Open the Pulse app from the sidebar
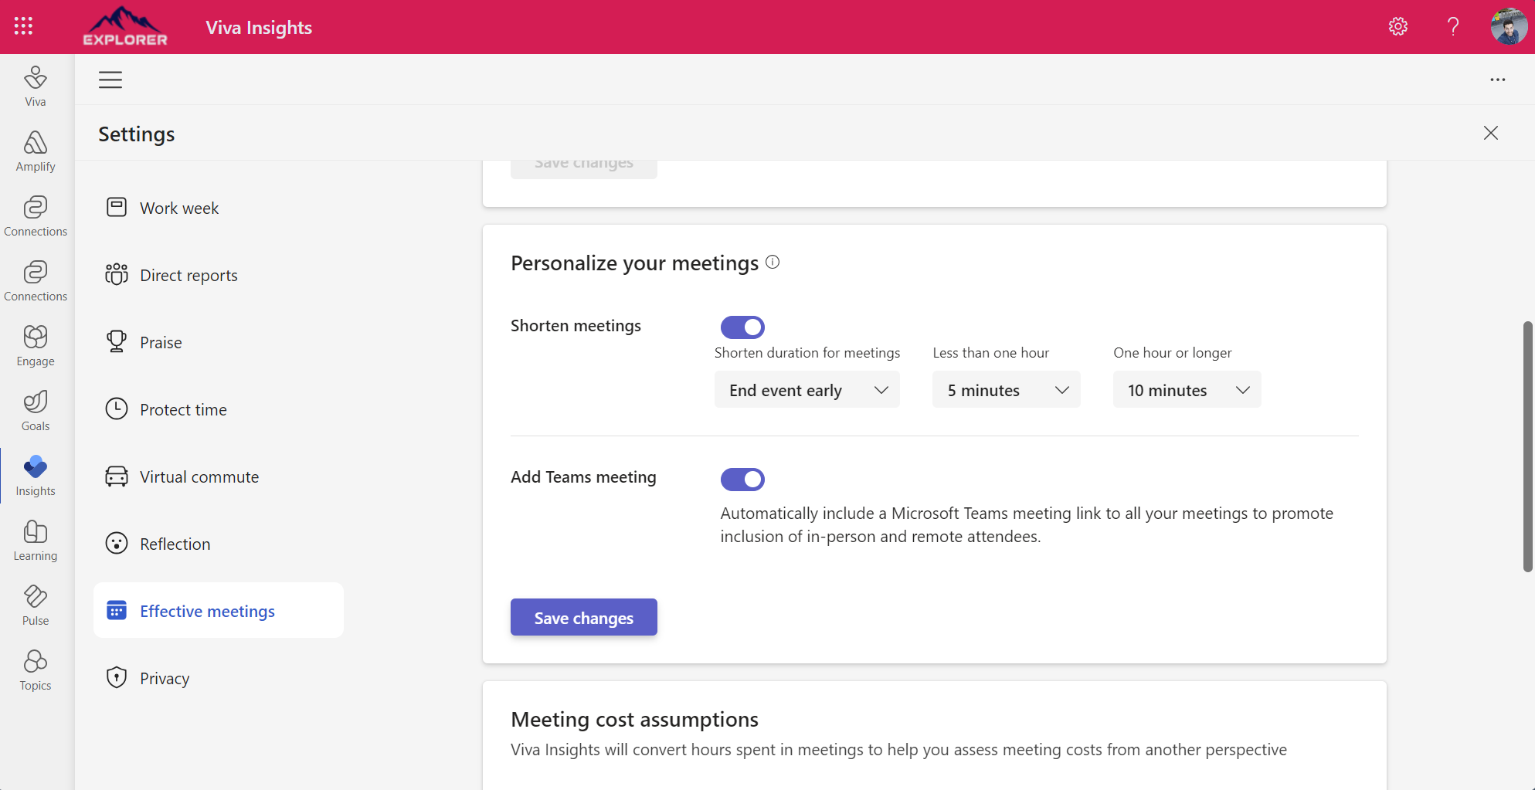 [35, 605]
